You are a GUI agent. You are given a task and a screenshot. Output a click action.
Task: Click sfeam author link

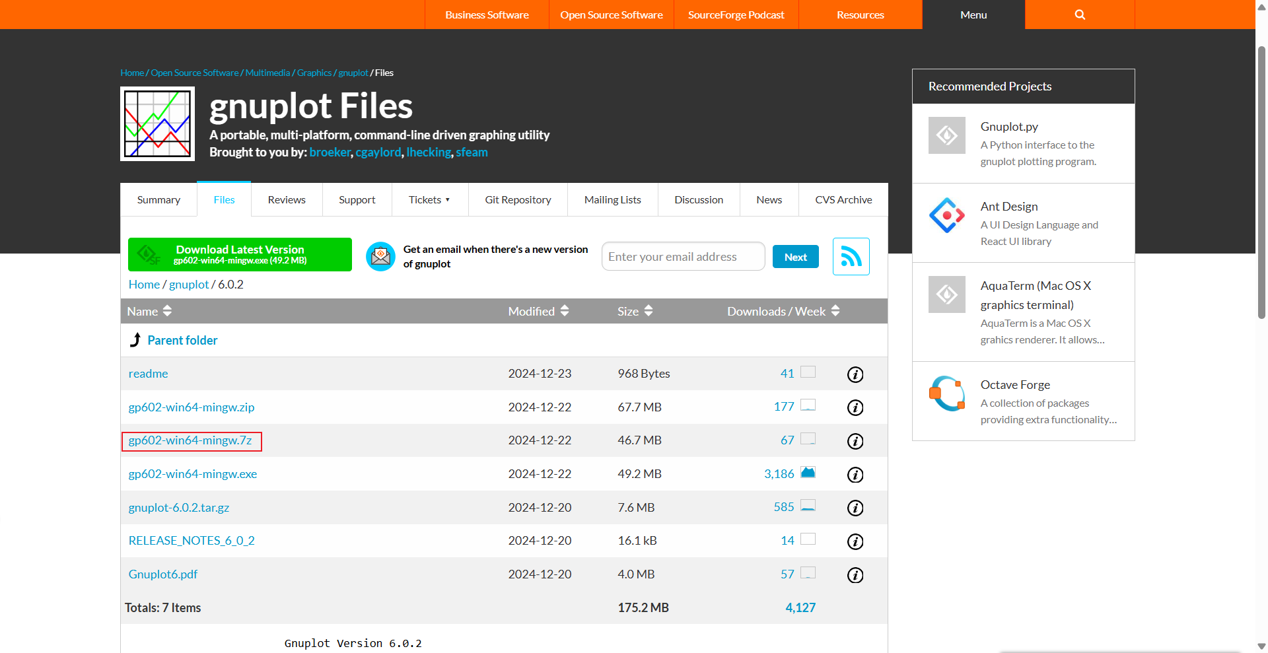[x=472, y=152]
